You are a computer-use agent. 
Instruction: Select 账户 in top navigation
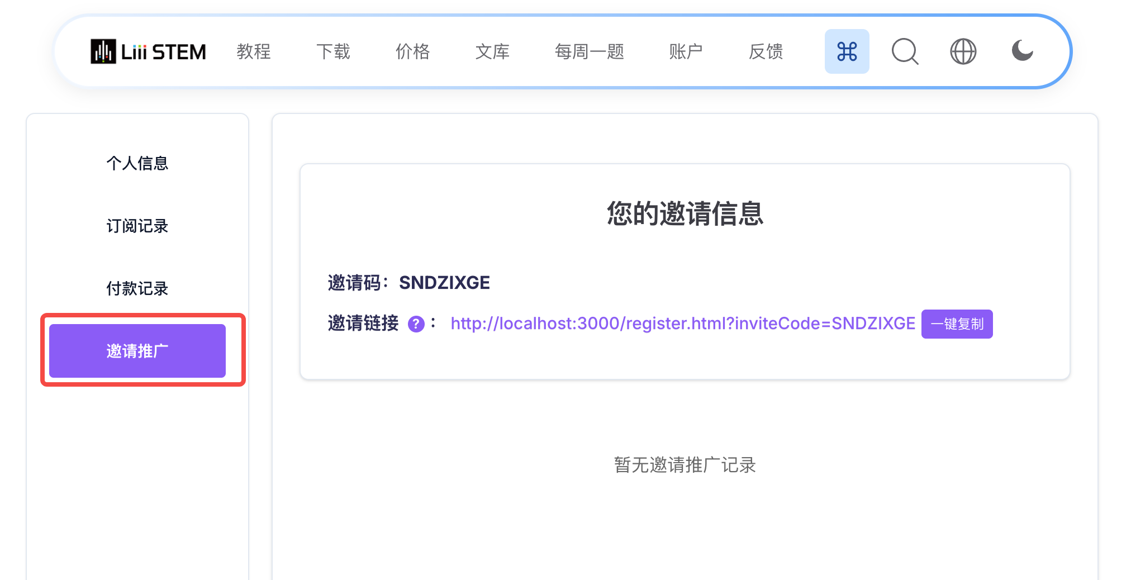pyautogui.click(x=686, y=51)
